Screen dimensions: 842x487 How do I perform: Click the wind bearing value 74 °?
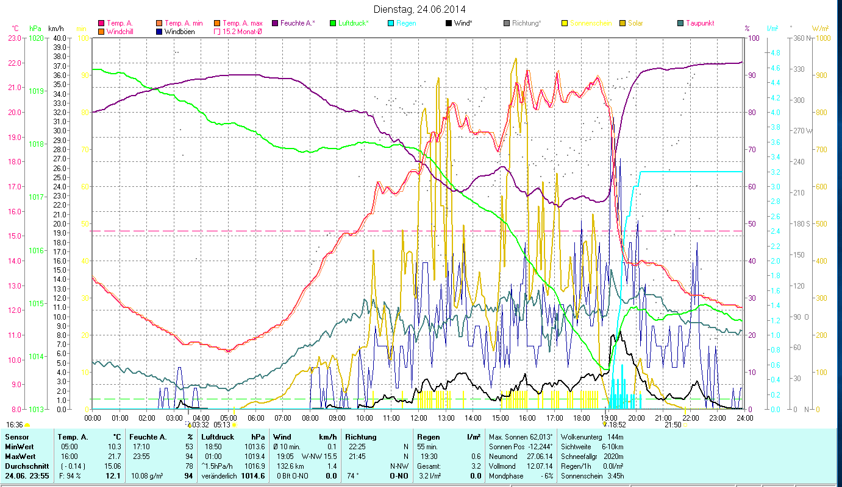[x=353, y=476]
